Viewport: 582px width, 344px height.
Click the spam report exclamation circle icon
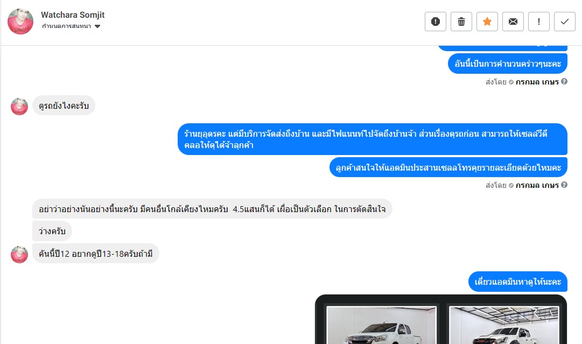(x=436, y=22)
